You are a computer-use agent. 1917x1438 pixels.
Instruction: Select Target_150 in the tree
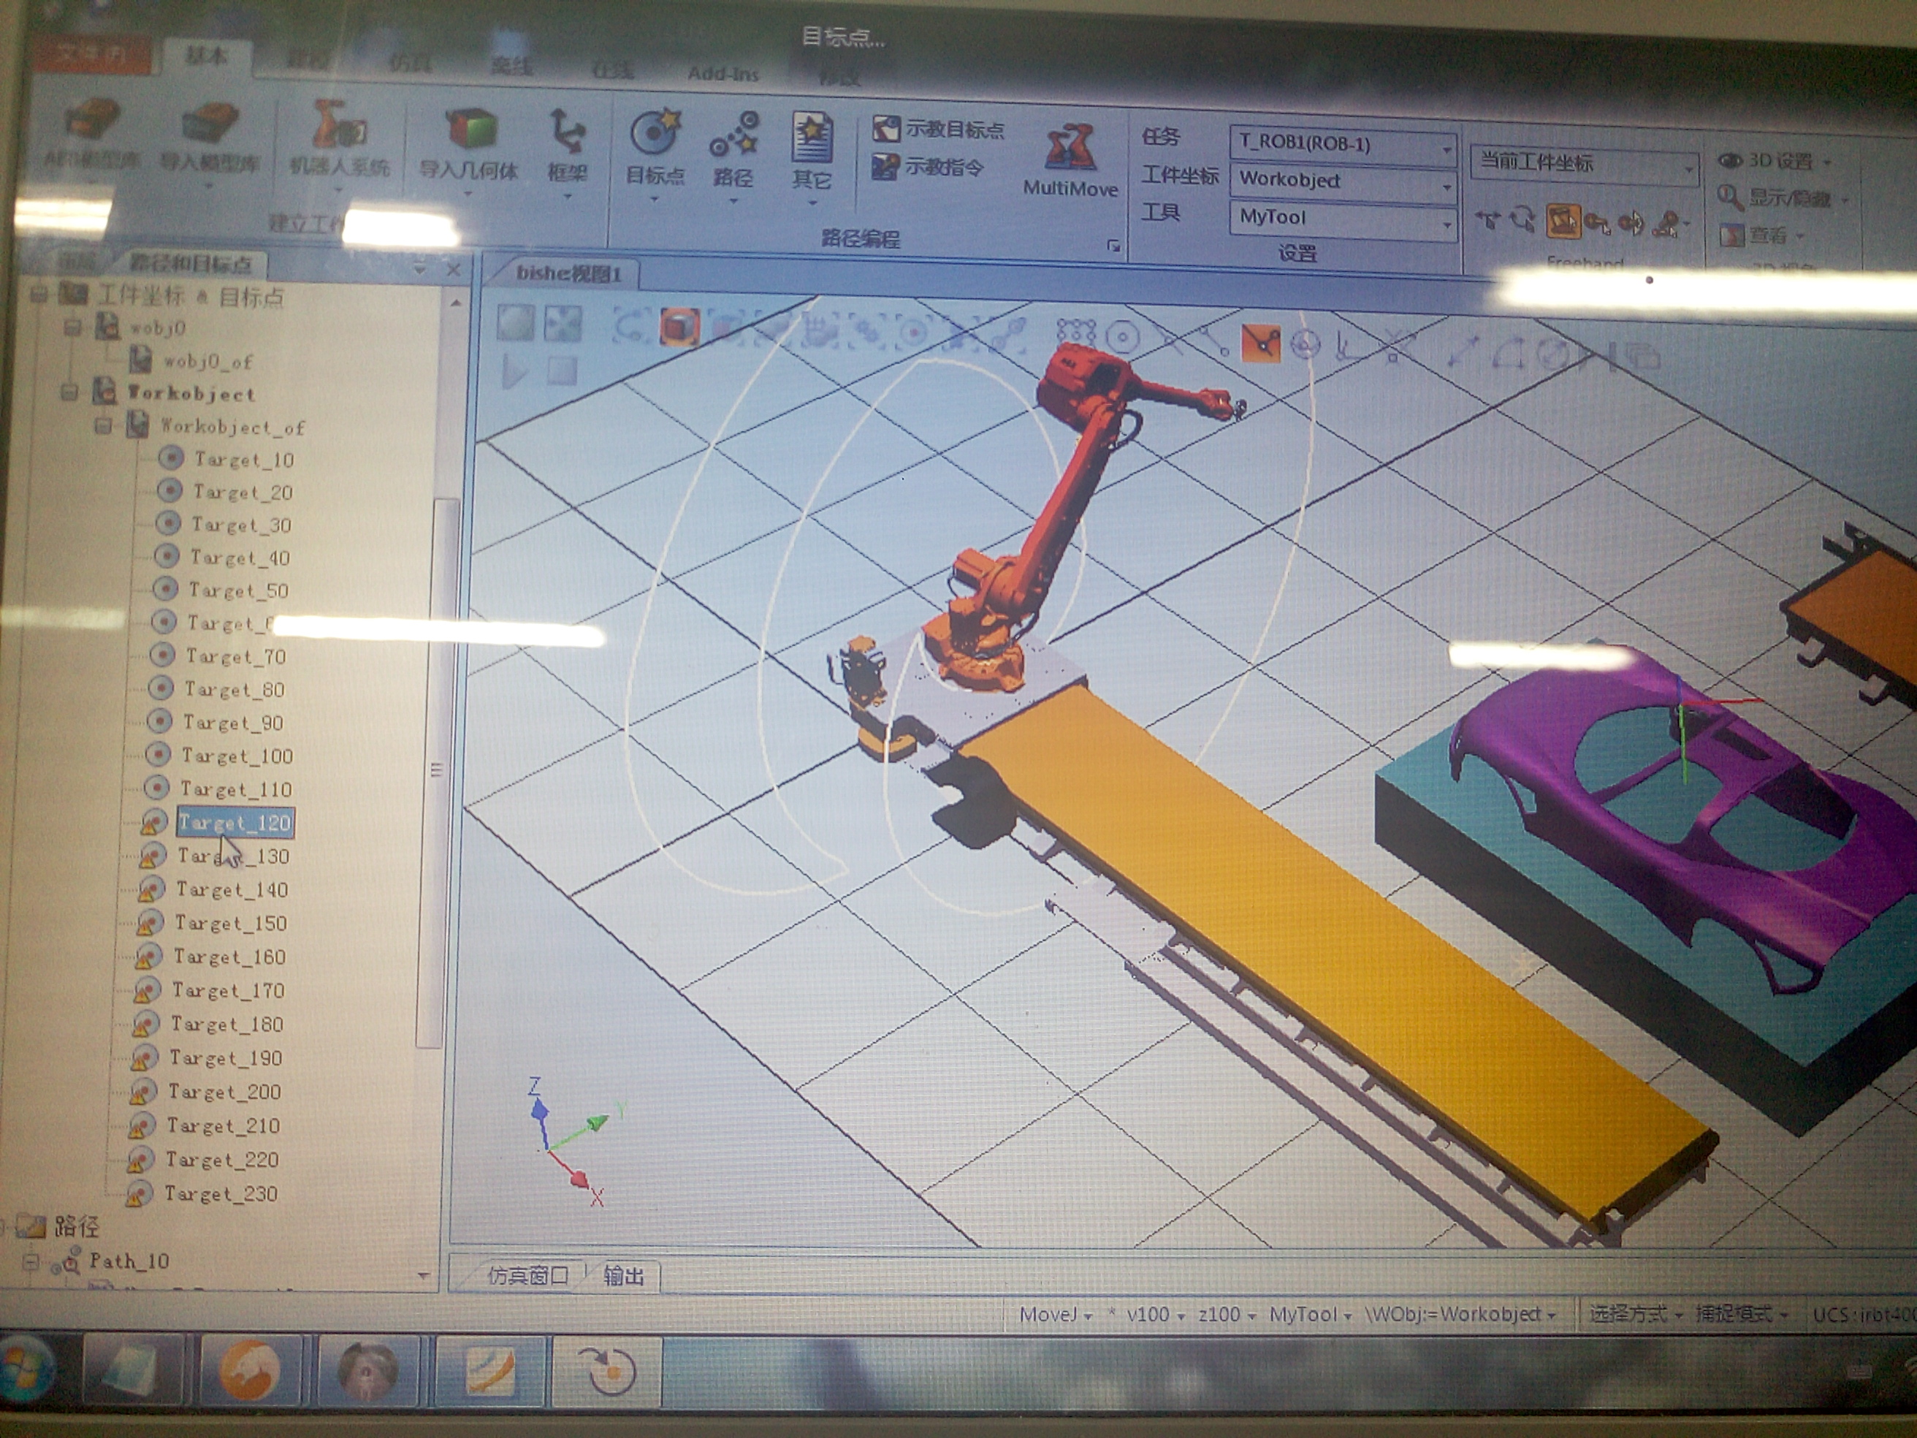click(229, 923)
